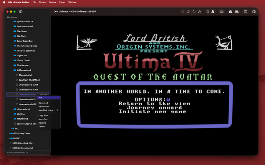Open the Preset menu
The image size is (265, 165).
click(x=62, y=2)
